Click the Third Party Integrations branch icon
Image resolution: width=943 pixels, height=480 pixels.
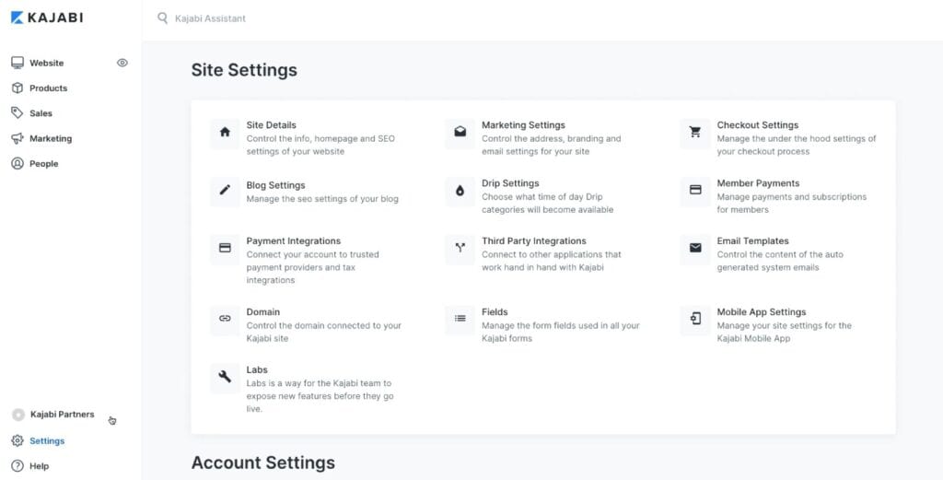point(460,248)
